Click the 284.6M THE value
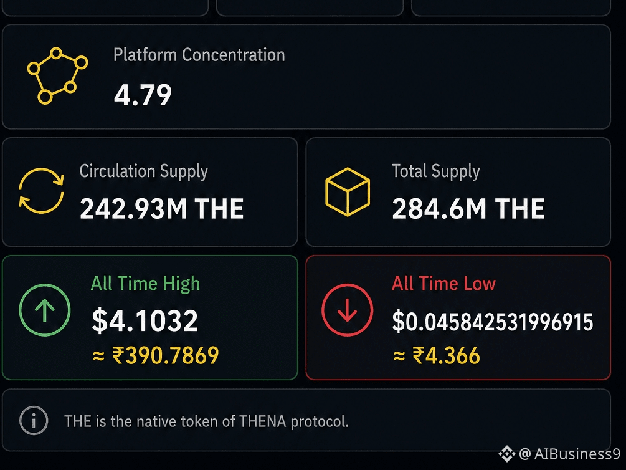 coord(468,209)
